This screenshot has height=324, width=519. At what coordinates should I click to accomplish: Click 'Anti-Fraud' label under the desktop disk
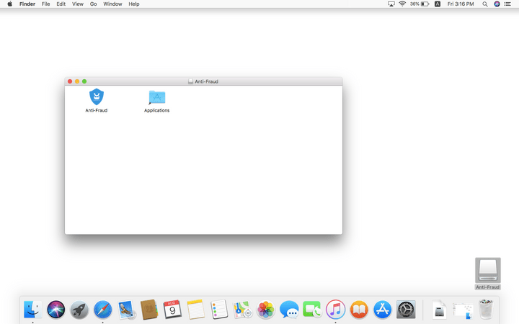tap(488, 287)
